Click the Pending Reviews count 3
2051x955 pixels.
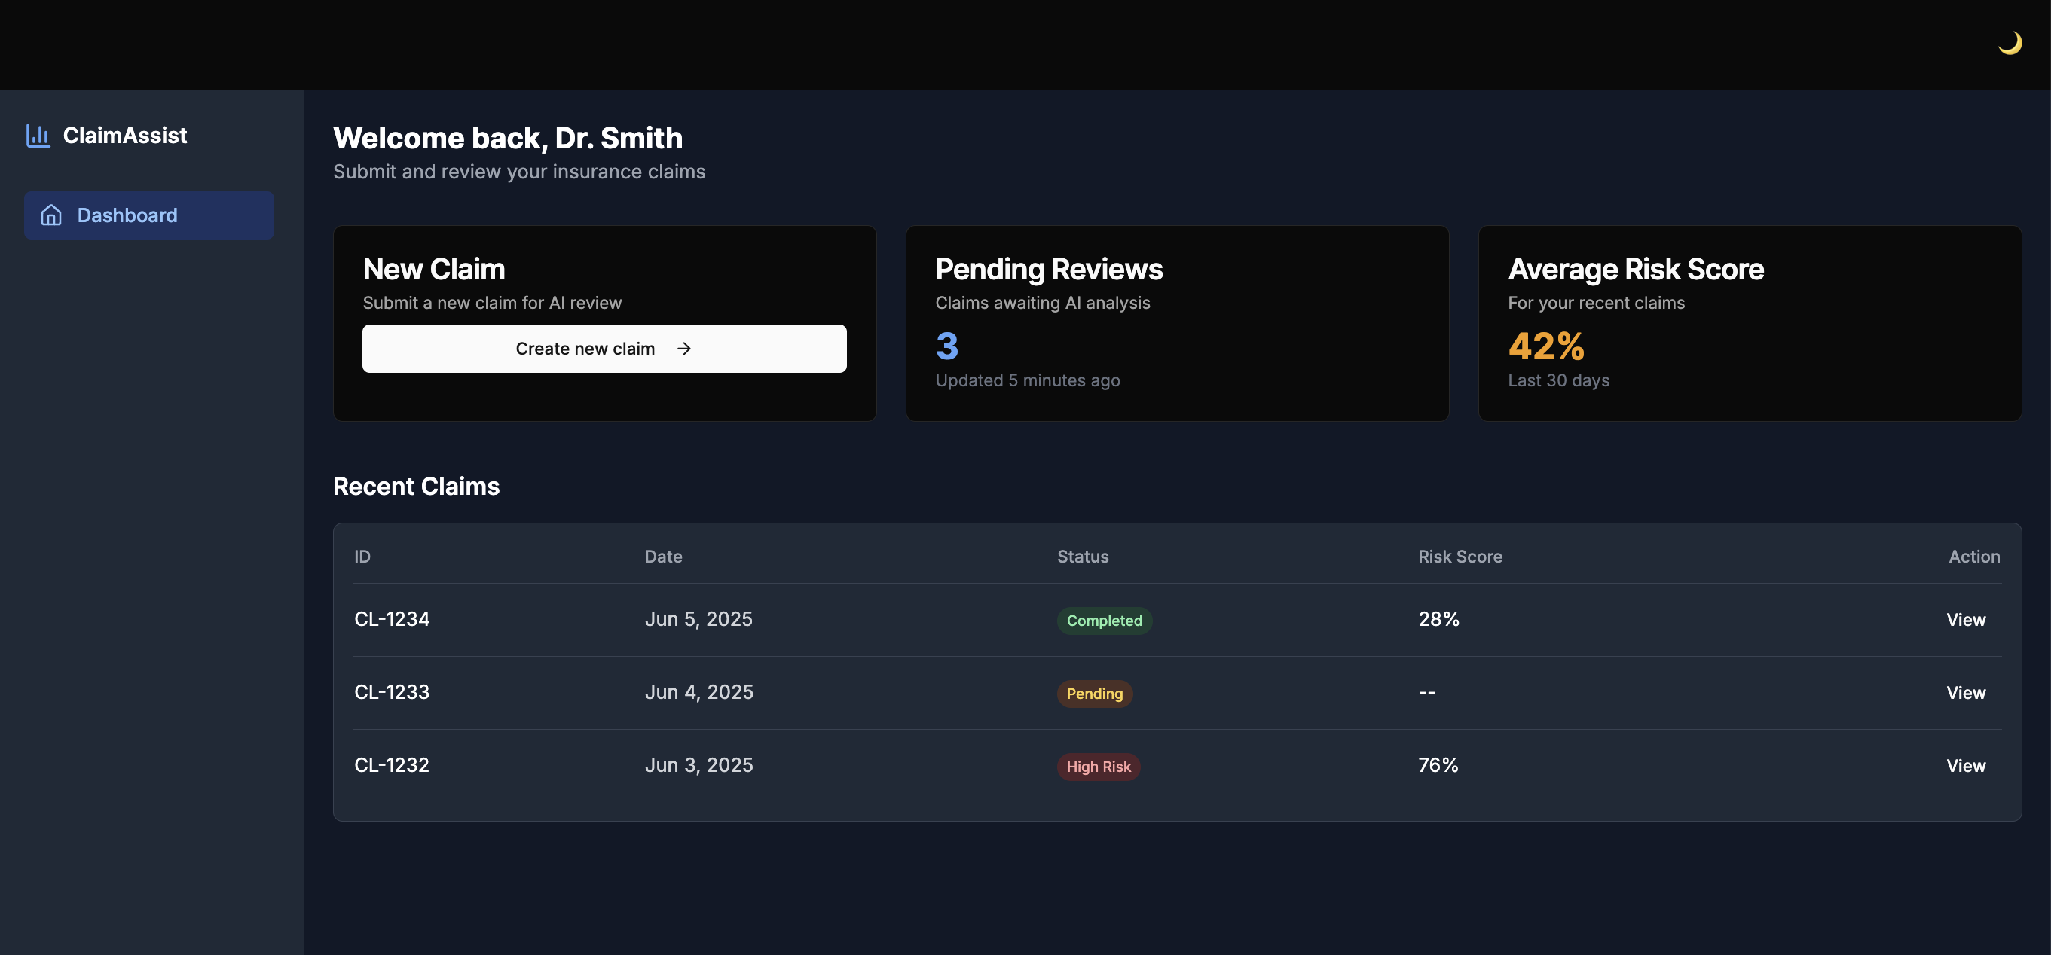(x=946, y=346)
